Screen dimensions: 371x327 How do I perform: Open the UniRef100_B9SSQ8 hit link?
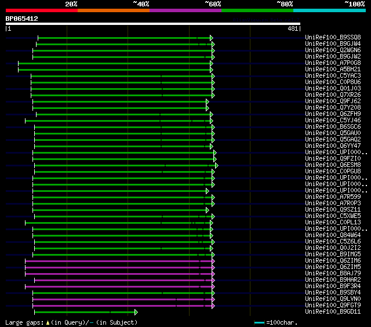coord(333,38)
